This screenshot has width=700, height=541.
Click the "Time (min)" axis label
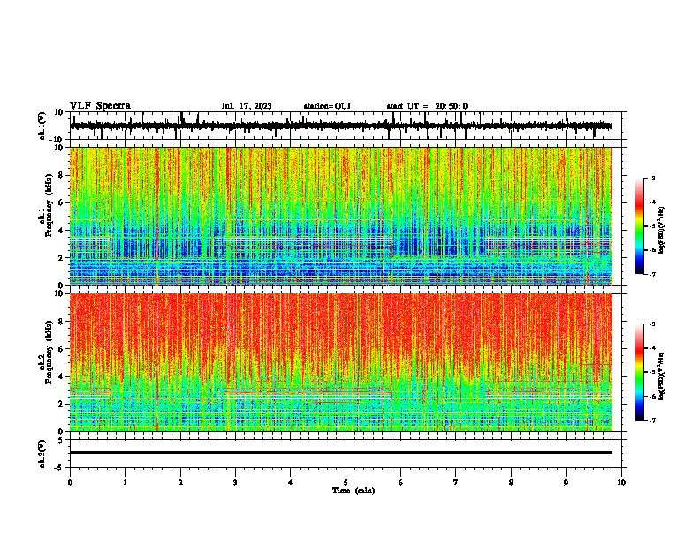click(354, 491)
